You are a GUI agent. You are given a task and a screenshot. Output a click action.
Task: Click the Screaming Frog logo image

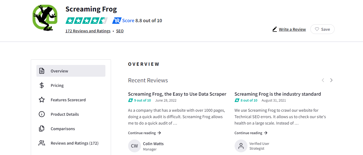point(45,18)
